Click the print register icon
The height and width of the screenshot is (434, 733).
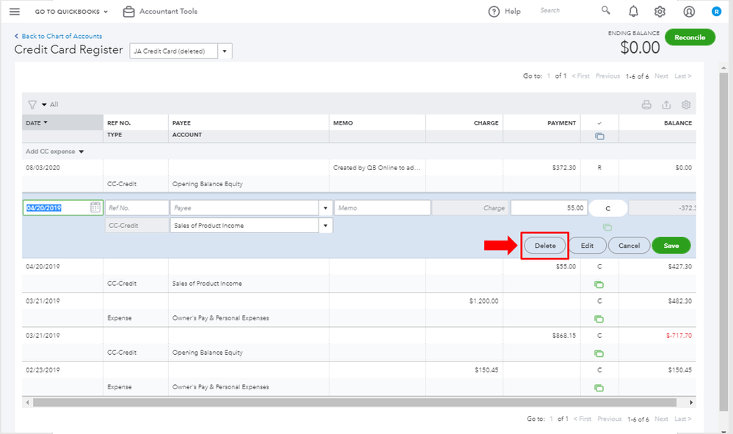646,105
